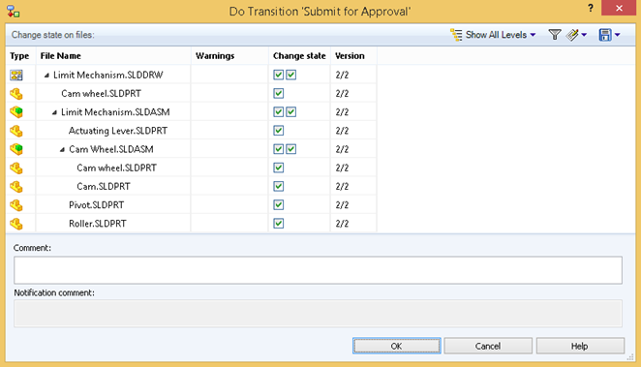Uncheck Change state for Actuating Lever.SLDPRT
641x367 pixels.
pos(279,131)
